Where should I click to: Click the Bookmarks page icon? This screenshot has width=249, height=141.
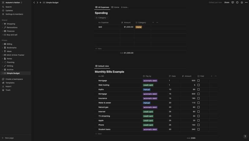tap(5, 48)
